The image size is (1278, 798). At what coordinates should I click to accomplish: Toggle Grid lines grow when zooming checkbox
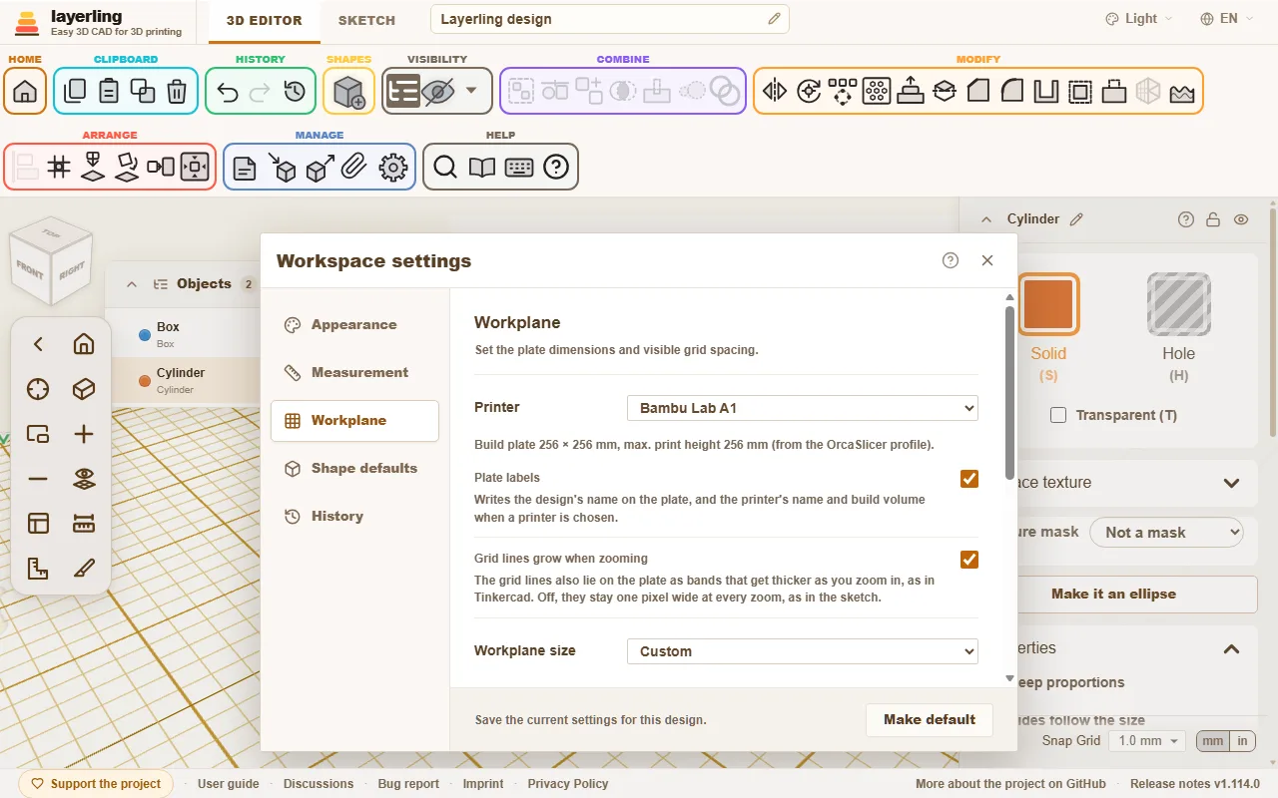click(x=969, y=560)
